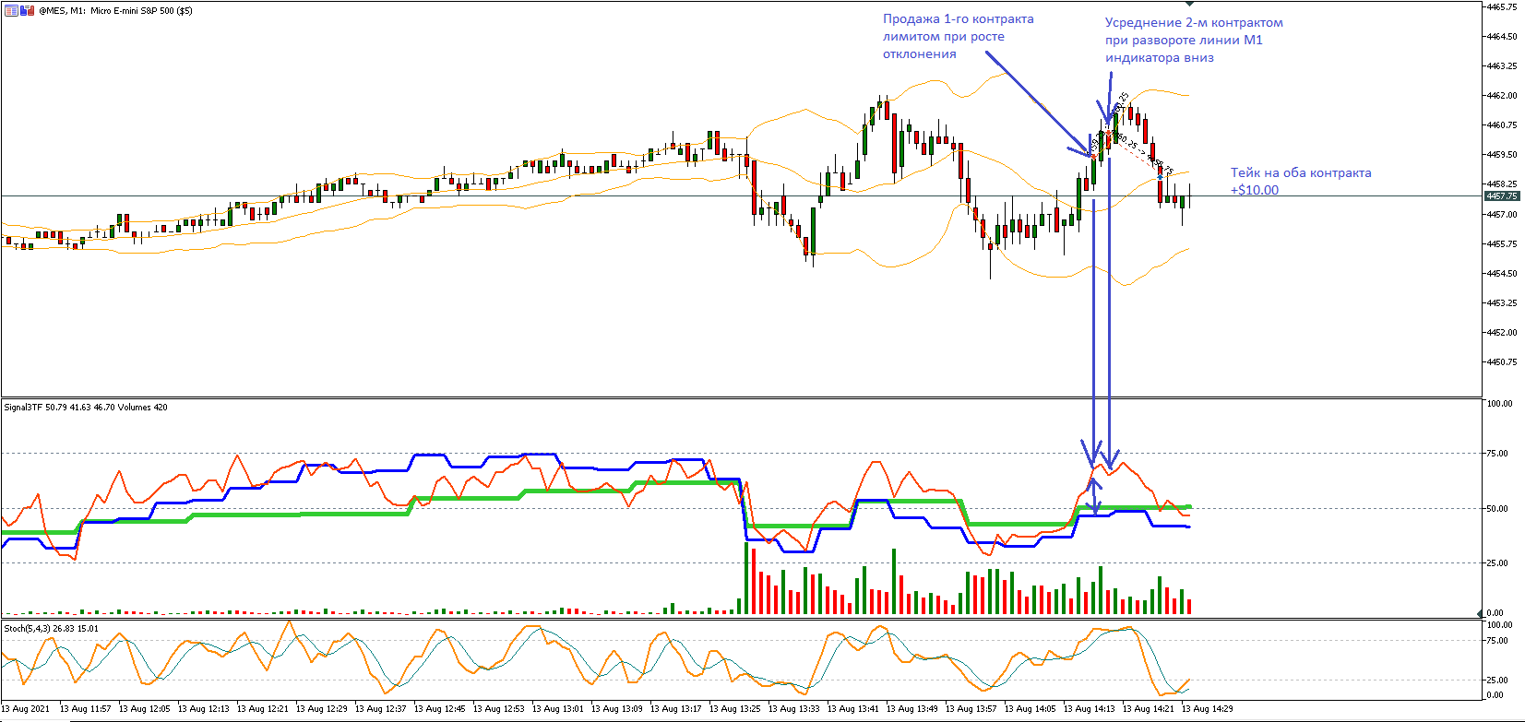Select the 'Продажа 1-го контракта' text label
The width and height of the screenshot is (1525, 722).
point(959,19)
